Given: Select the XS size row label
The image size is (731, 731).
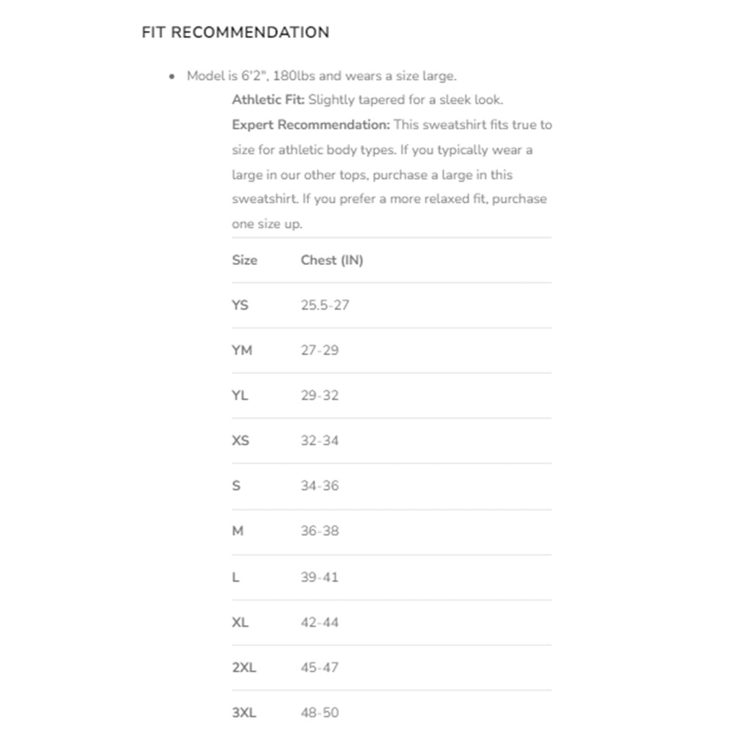Looking at the screenshot, I should 241,440.
